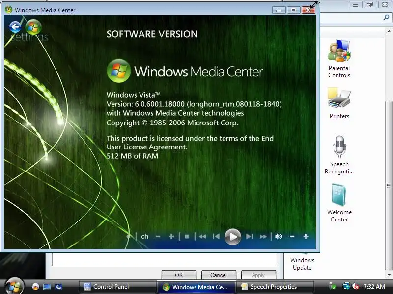
Task: Click Apply in Speech Properties dialog
Action: [258, 275]
